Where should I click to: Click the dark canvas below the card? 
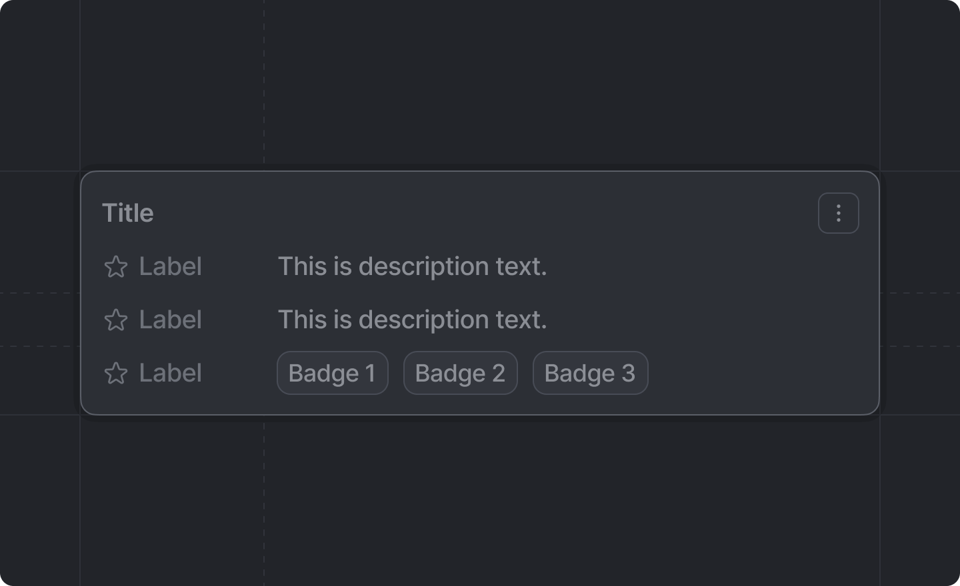480,499
